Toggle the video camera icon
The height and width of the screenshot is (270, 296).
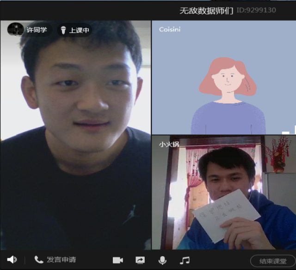pyautogui.click(x=118, y=260)
